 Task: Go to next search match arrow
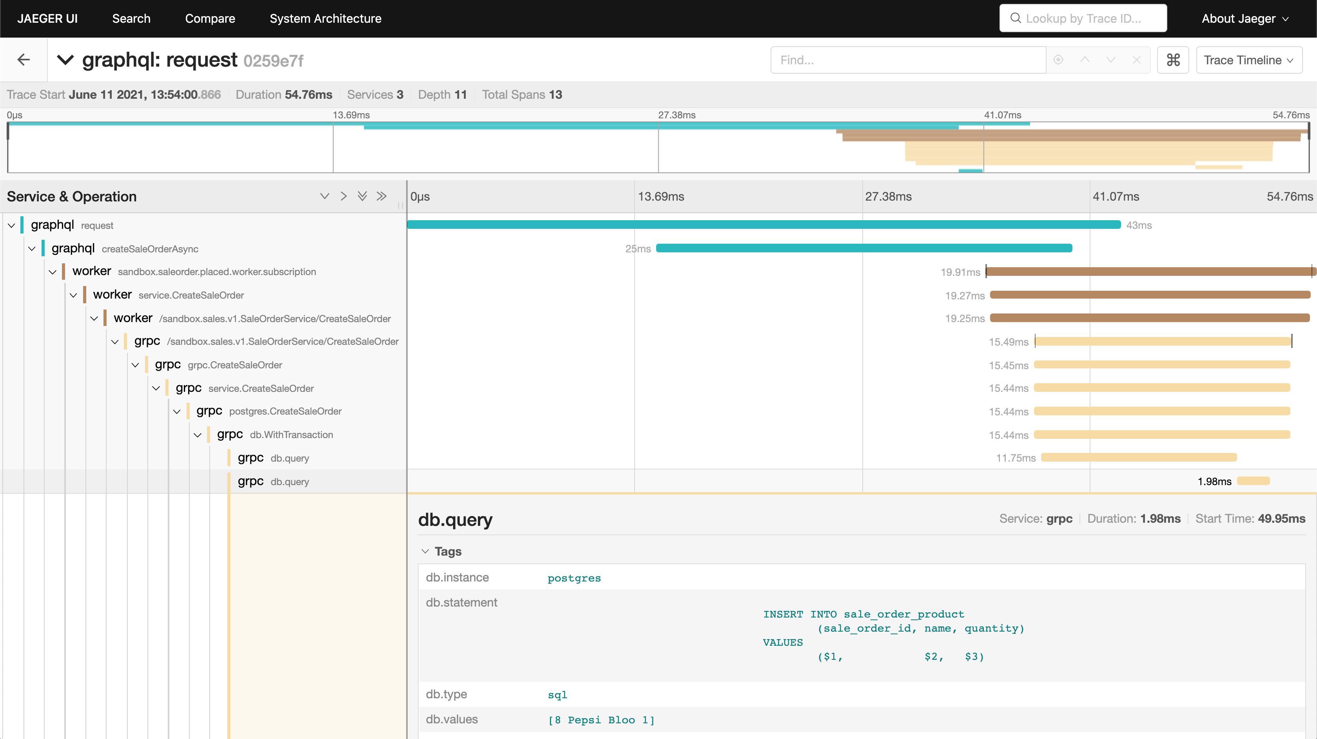pos(1110,60)
